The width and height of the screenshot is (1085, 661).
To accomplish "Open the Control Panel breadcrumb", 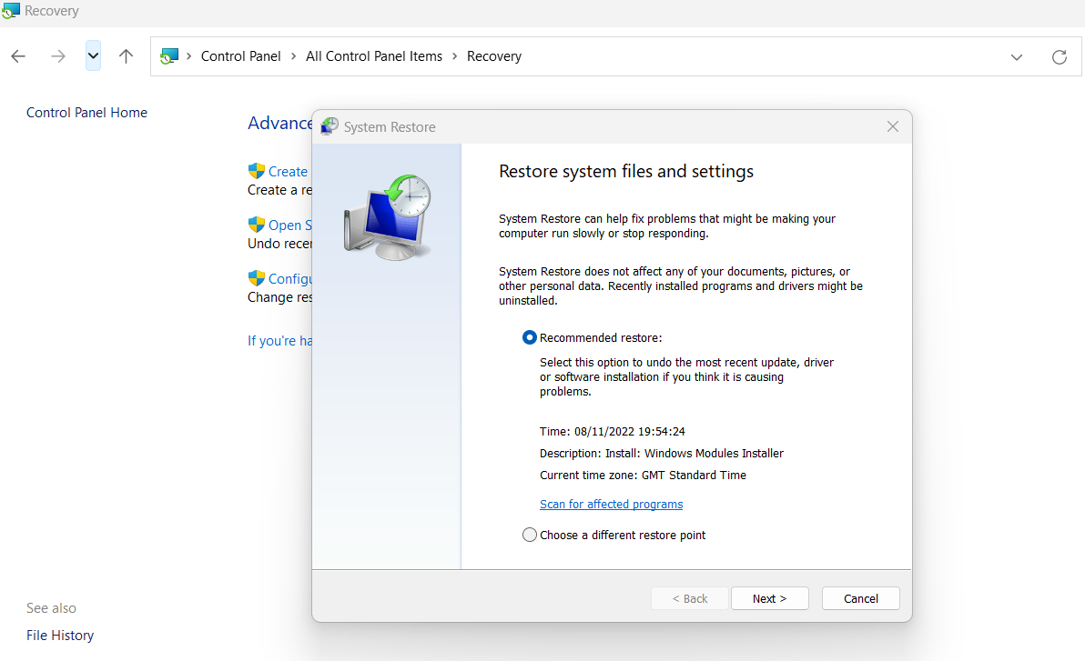I will point(240,56).
